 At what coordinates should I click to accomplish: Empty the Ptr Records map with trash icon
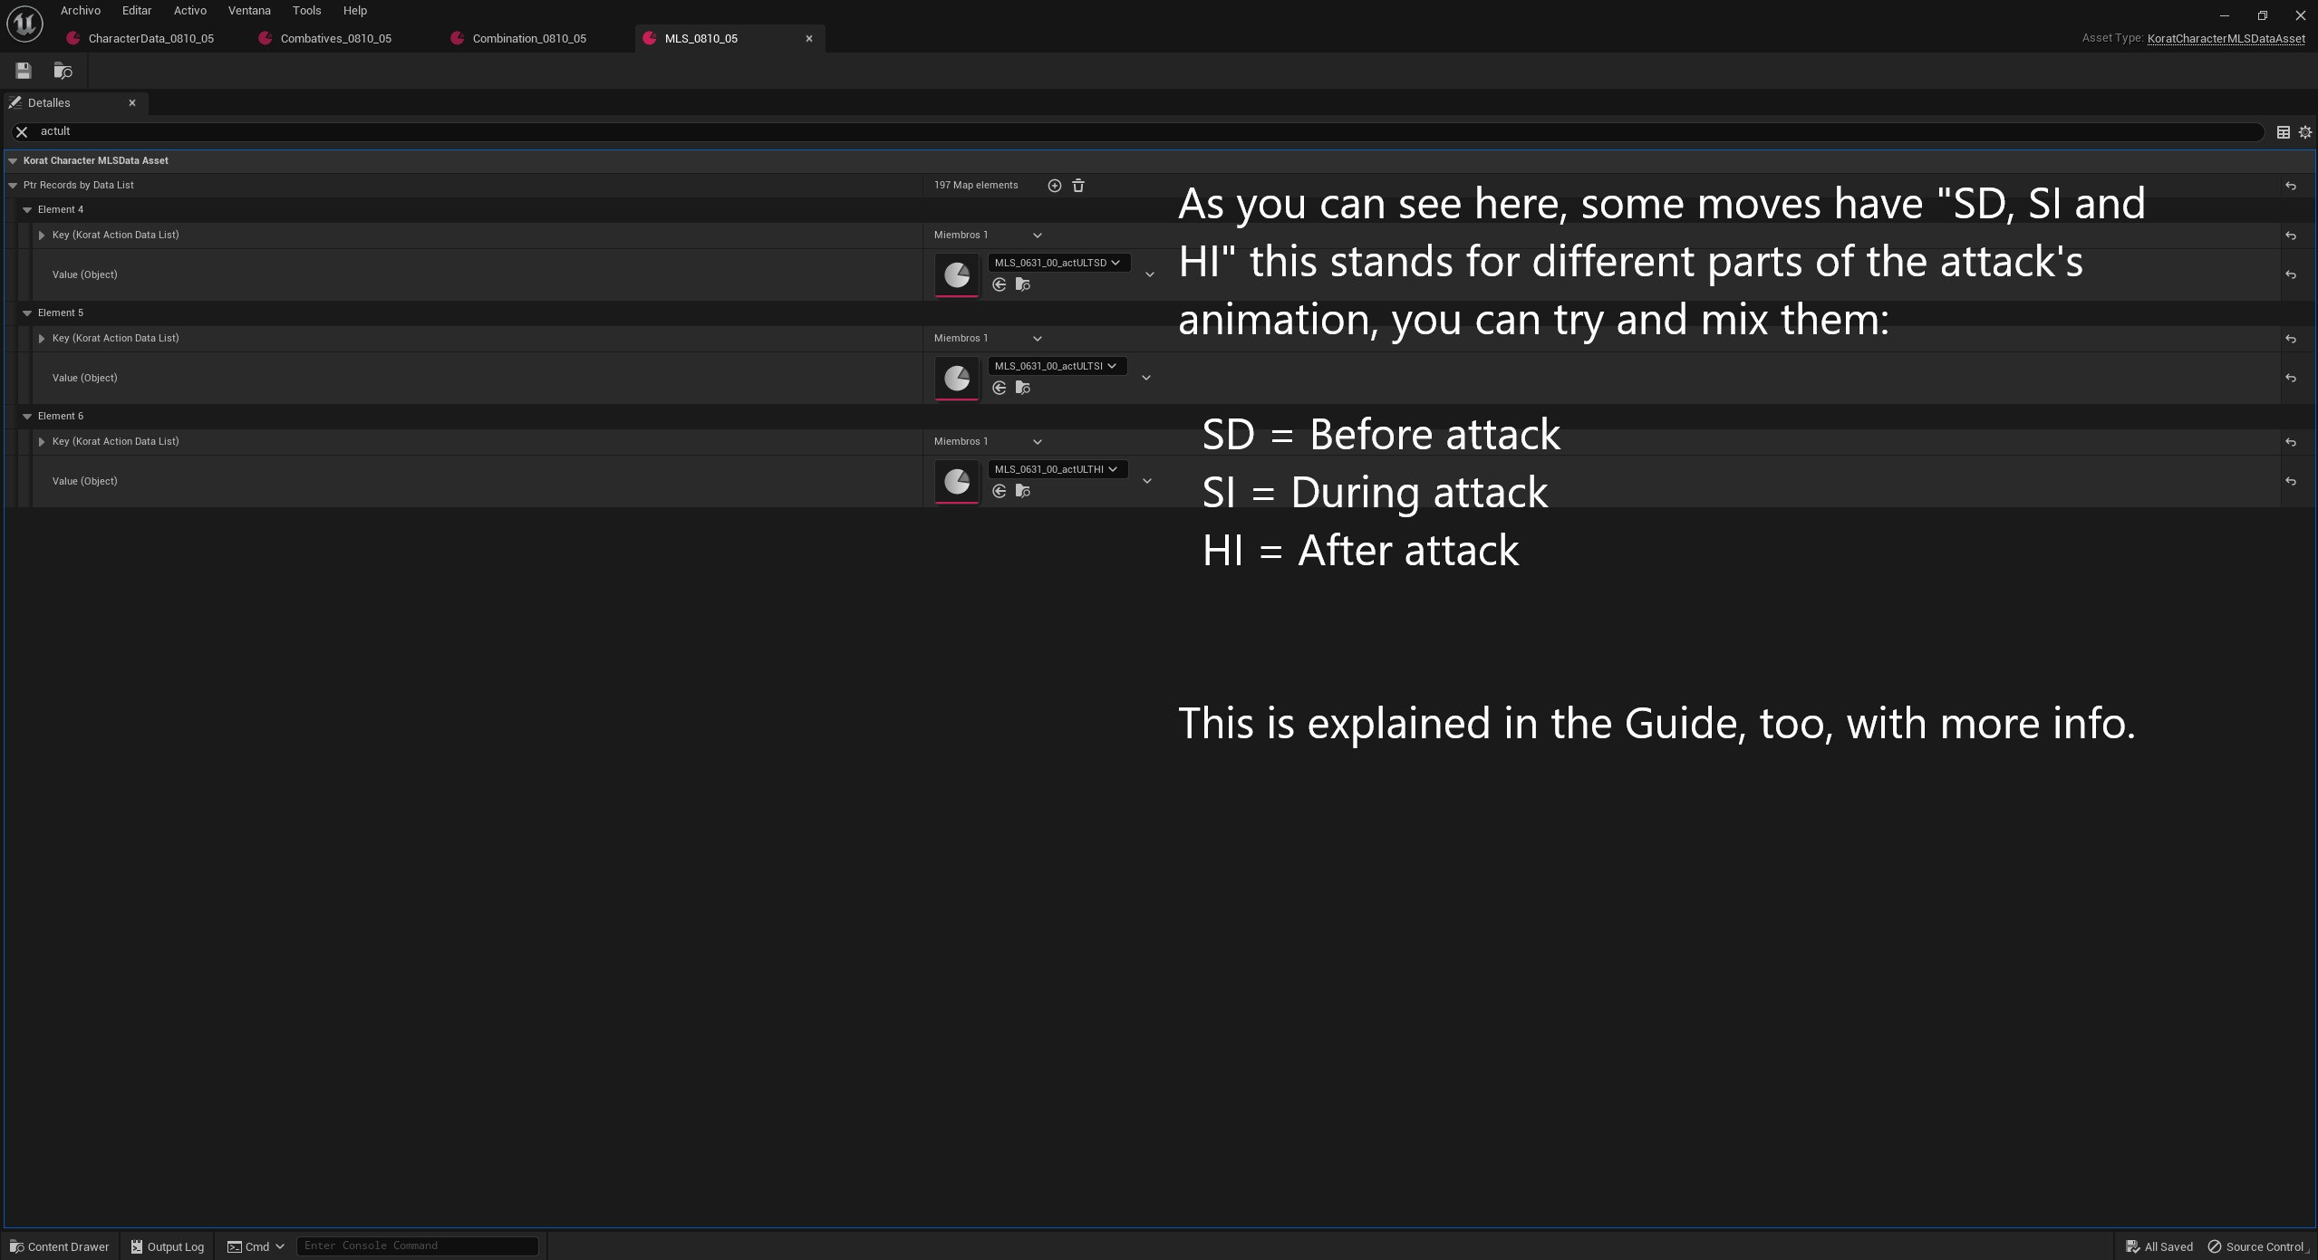point(1077,185)
